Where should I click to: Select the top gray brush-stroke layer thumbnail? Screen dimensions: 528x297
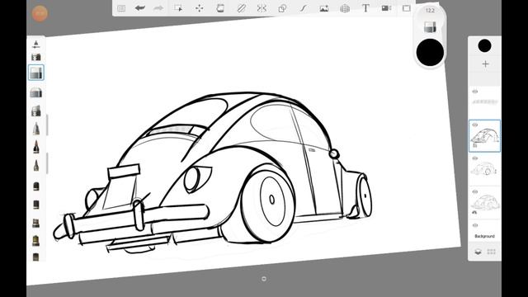pos(484,102)
